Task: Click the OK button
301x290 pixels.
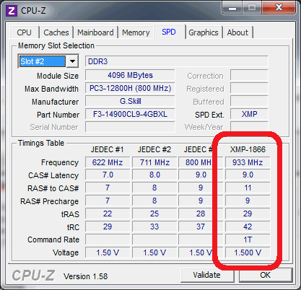Action: point(266,275)
